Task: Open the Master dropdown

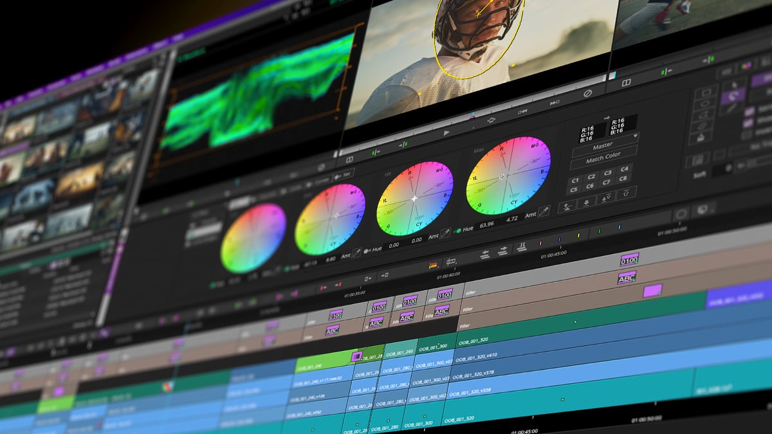Action: click(604, 145)
